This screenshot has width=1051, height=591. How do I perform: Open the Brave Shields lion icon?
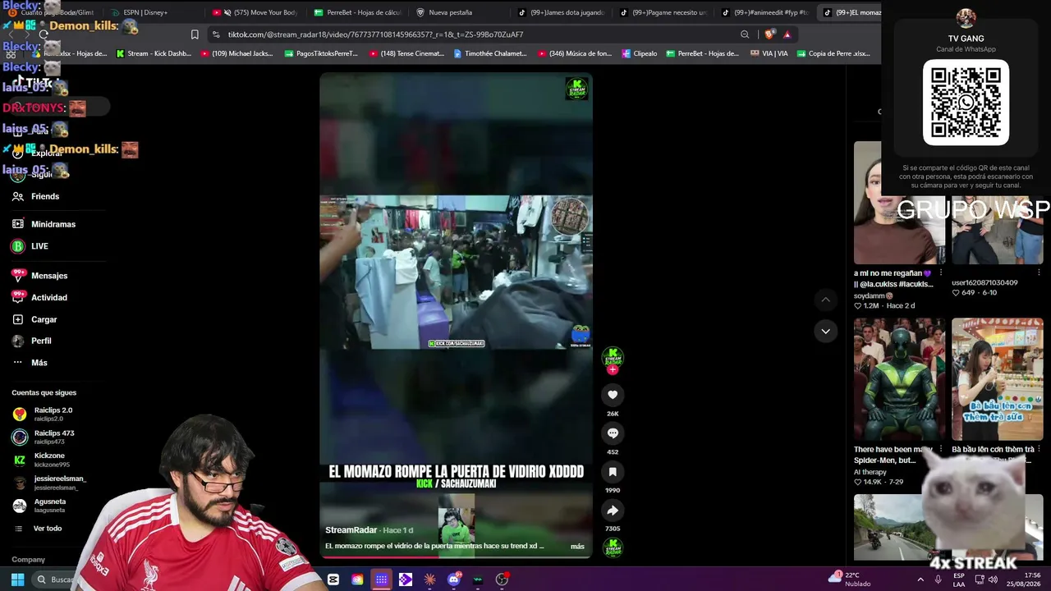click(x=769, y=34)
